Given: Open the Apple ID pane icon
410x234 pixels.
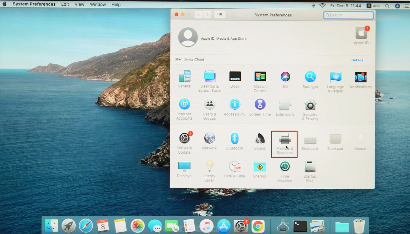Looking at the screenshot, I should [361, 33].
